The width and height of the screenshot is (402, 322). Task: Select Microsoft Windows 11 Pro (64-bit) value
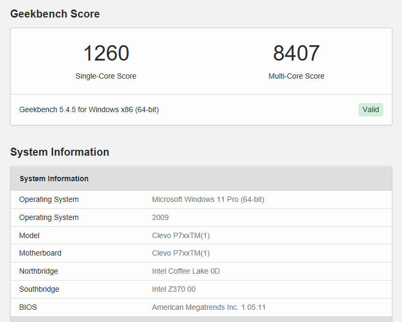coord(208,199)
